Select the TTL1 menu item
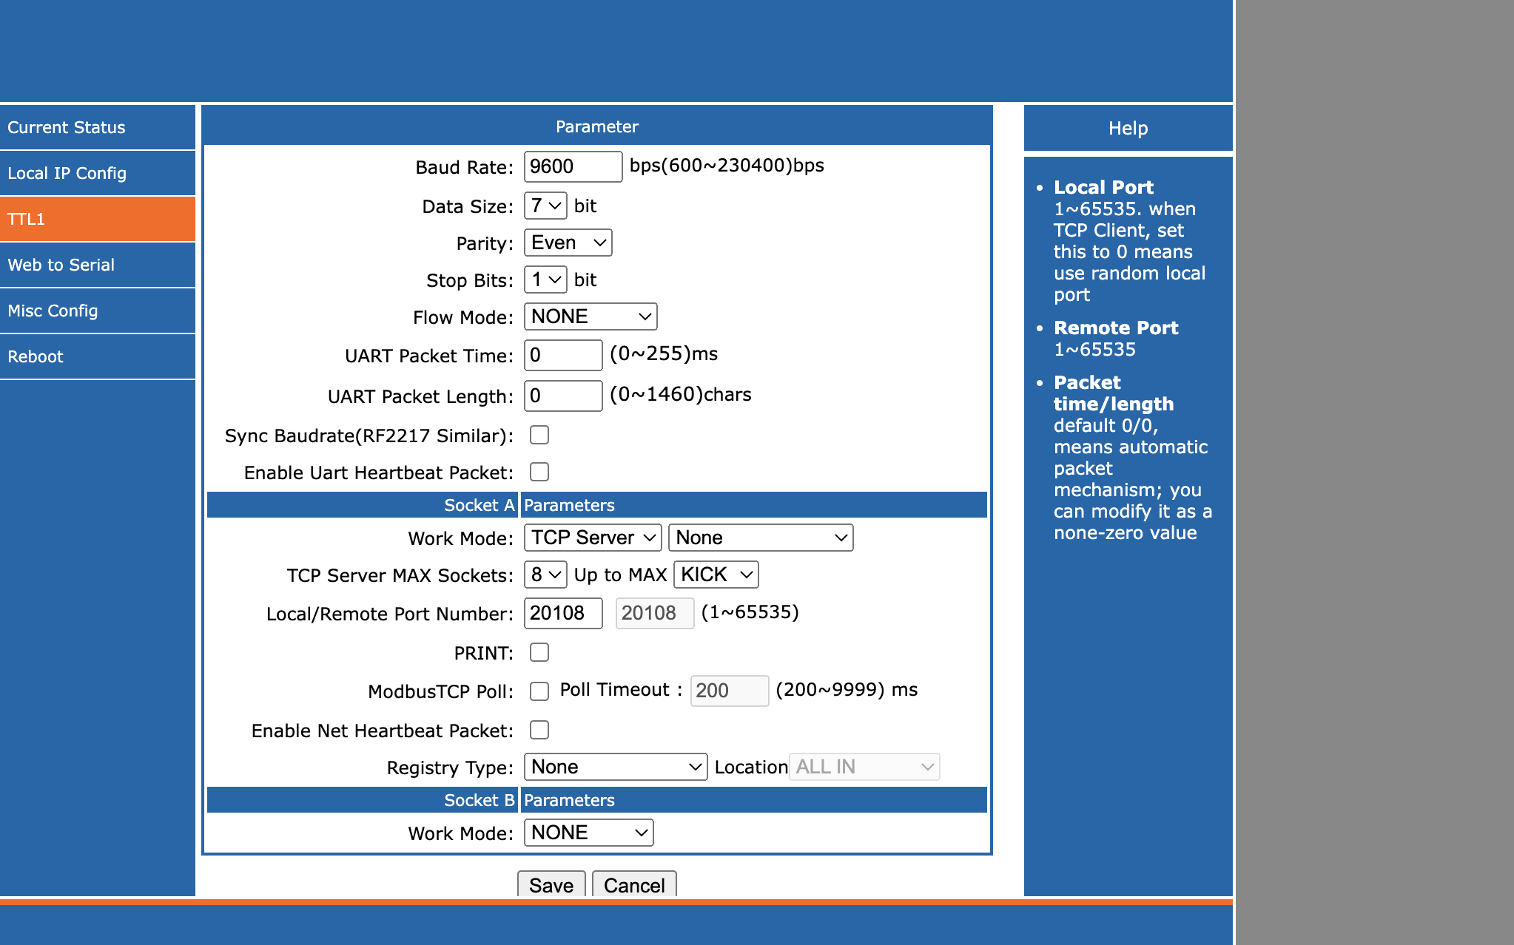Screen dimensions: 1514x945 tap(98, 219)
